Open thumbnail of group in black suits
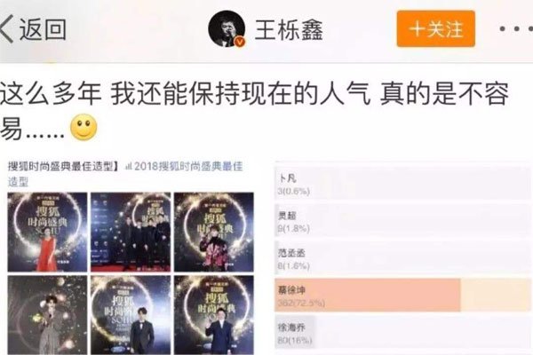The height and width of the screenshot is (355, 533). tap(131, 232)
